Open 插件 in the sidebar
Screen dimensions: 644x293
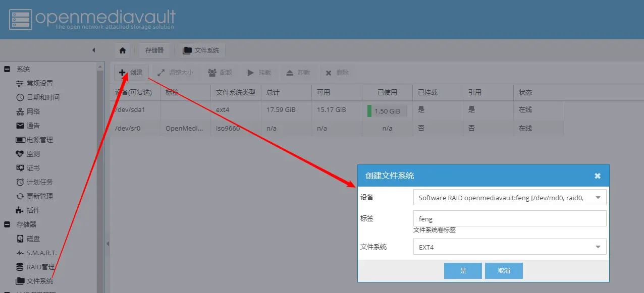28,210
